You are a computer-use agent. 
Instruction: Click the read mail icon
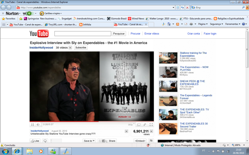tap(186, 24)
